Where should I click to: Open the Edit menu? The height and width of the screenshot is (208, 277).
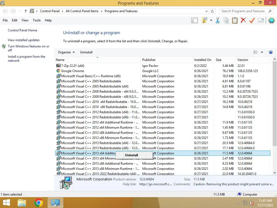(x=15, y=20)
